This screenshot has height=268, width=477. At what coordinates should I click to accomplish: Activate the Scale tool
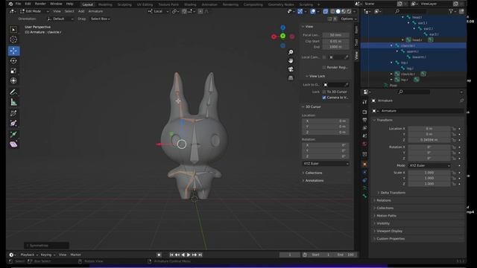[13, 71]
